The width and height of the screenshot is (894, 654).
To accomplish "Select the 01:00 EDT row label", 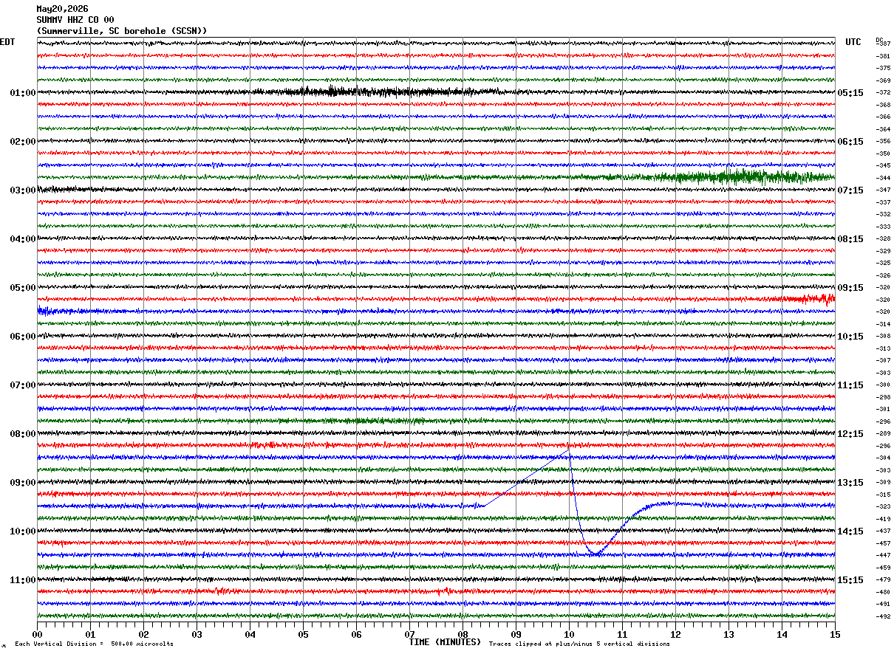I will tap(22, 93).
